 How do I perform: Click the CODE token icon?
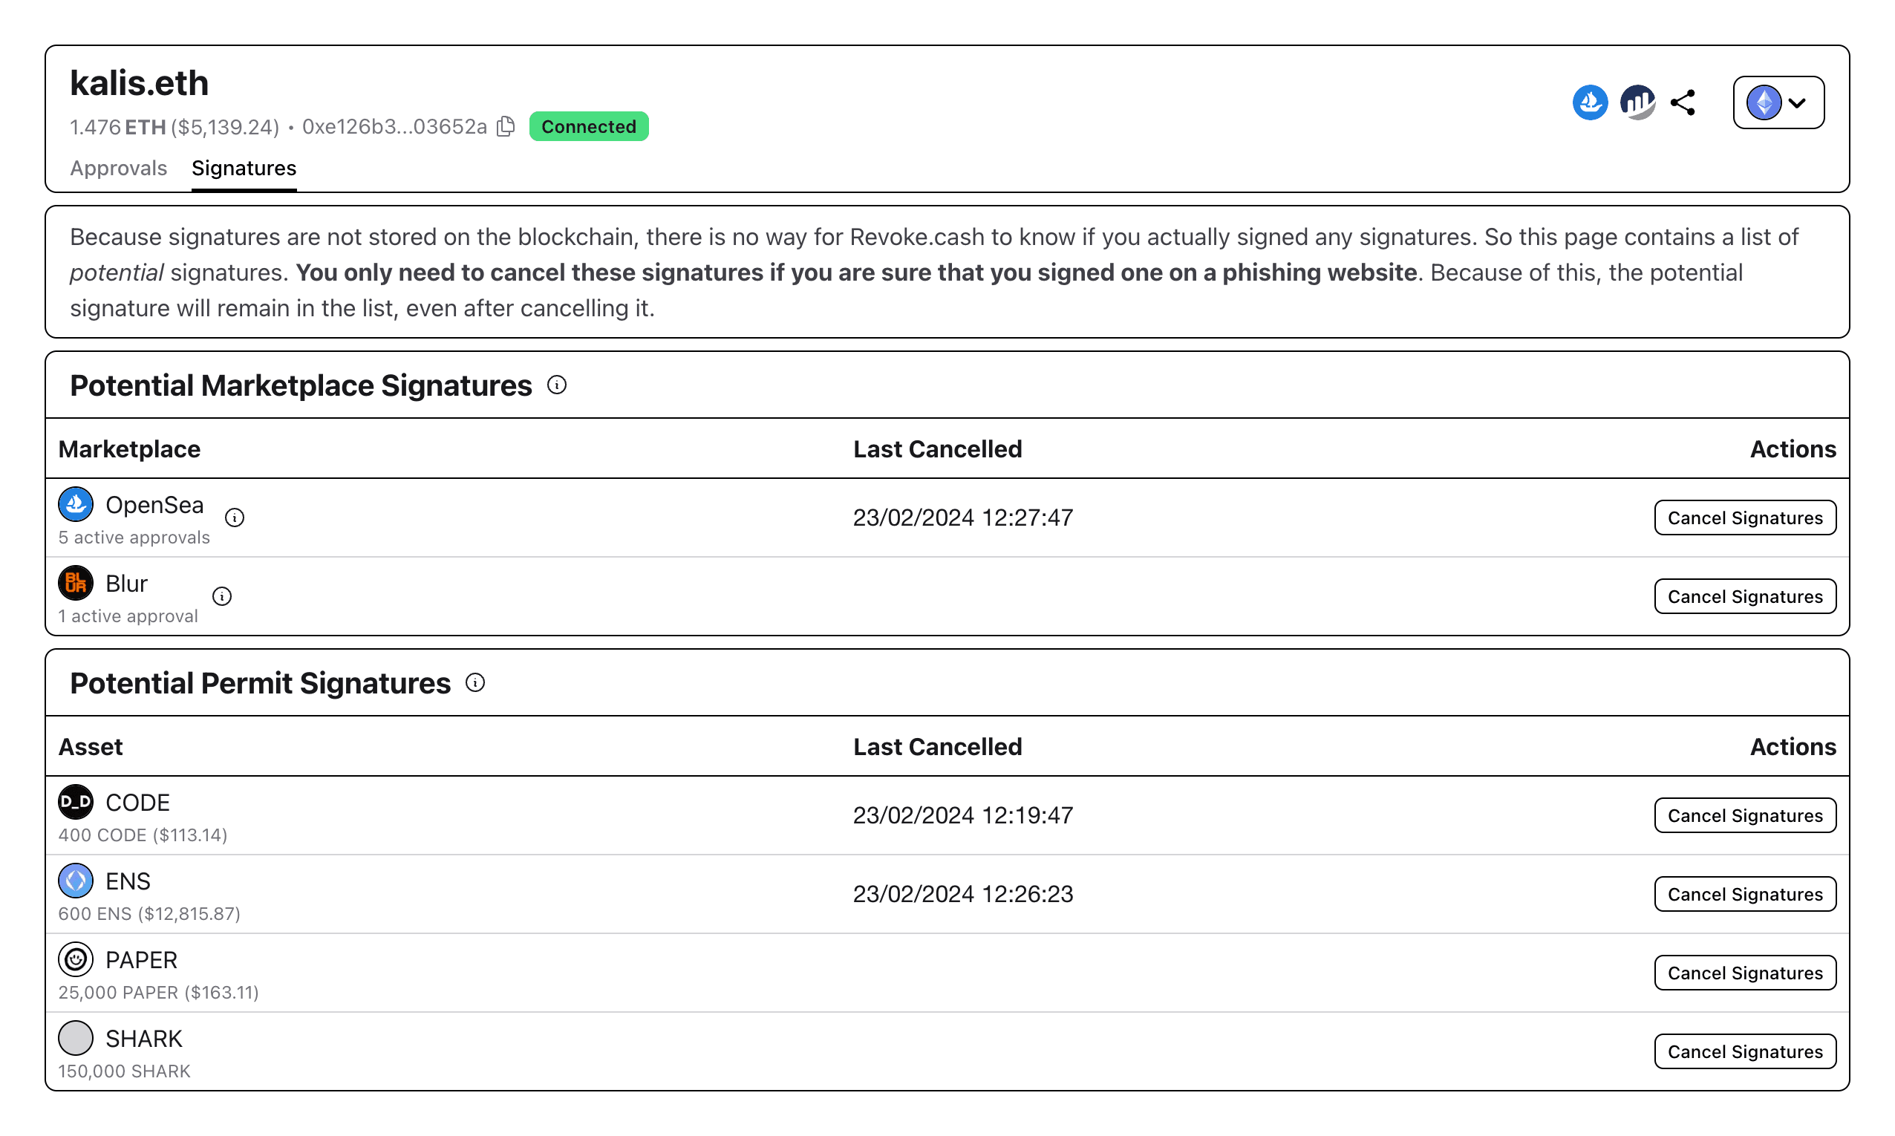click(75, 802)
